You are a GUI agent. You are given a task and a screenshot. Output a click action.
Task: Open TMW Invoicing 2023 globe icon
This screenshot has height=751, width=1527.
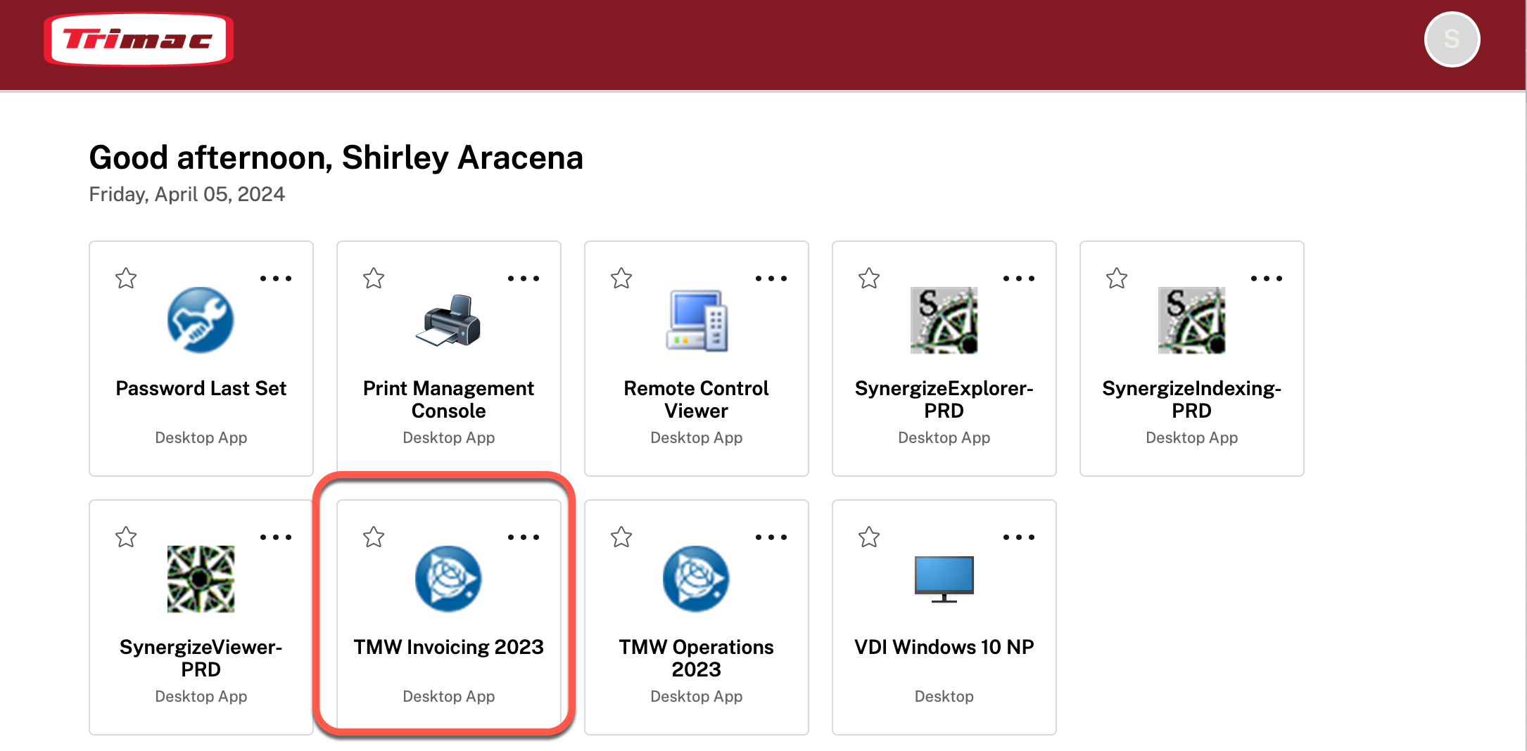(448, 579)
